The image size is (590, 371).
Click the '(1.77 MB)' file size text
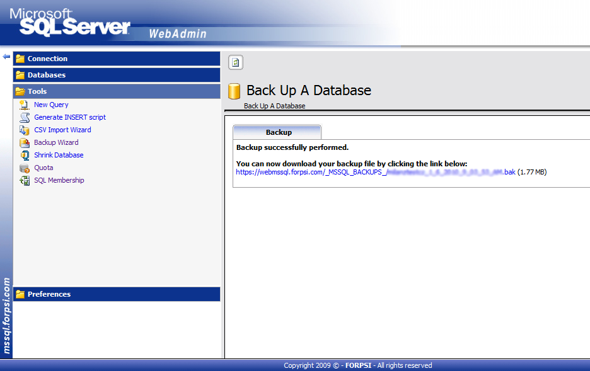coord(532,172)
